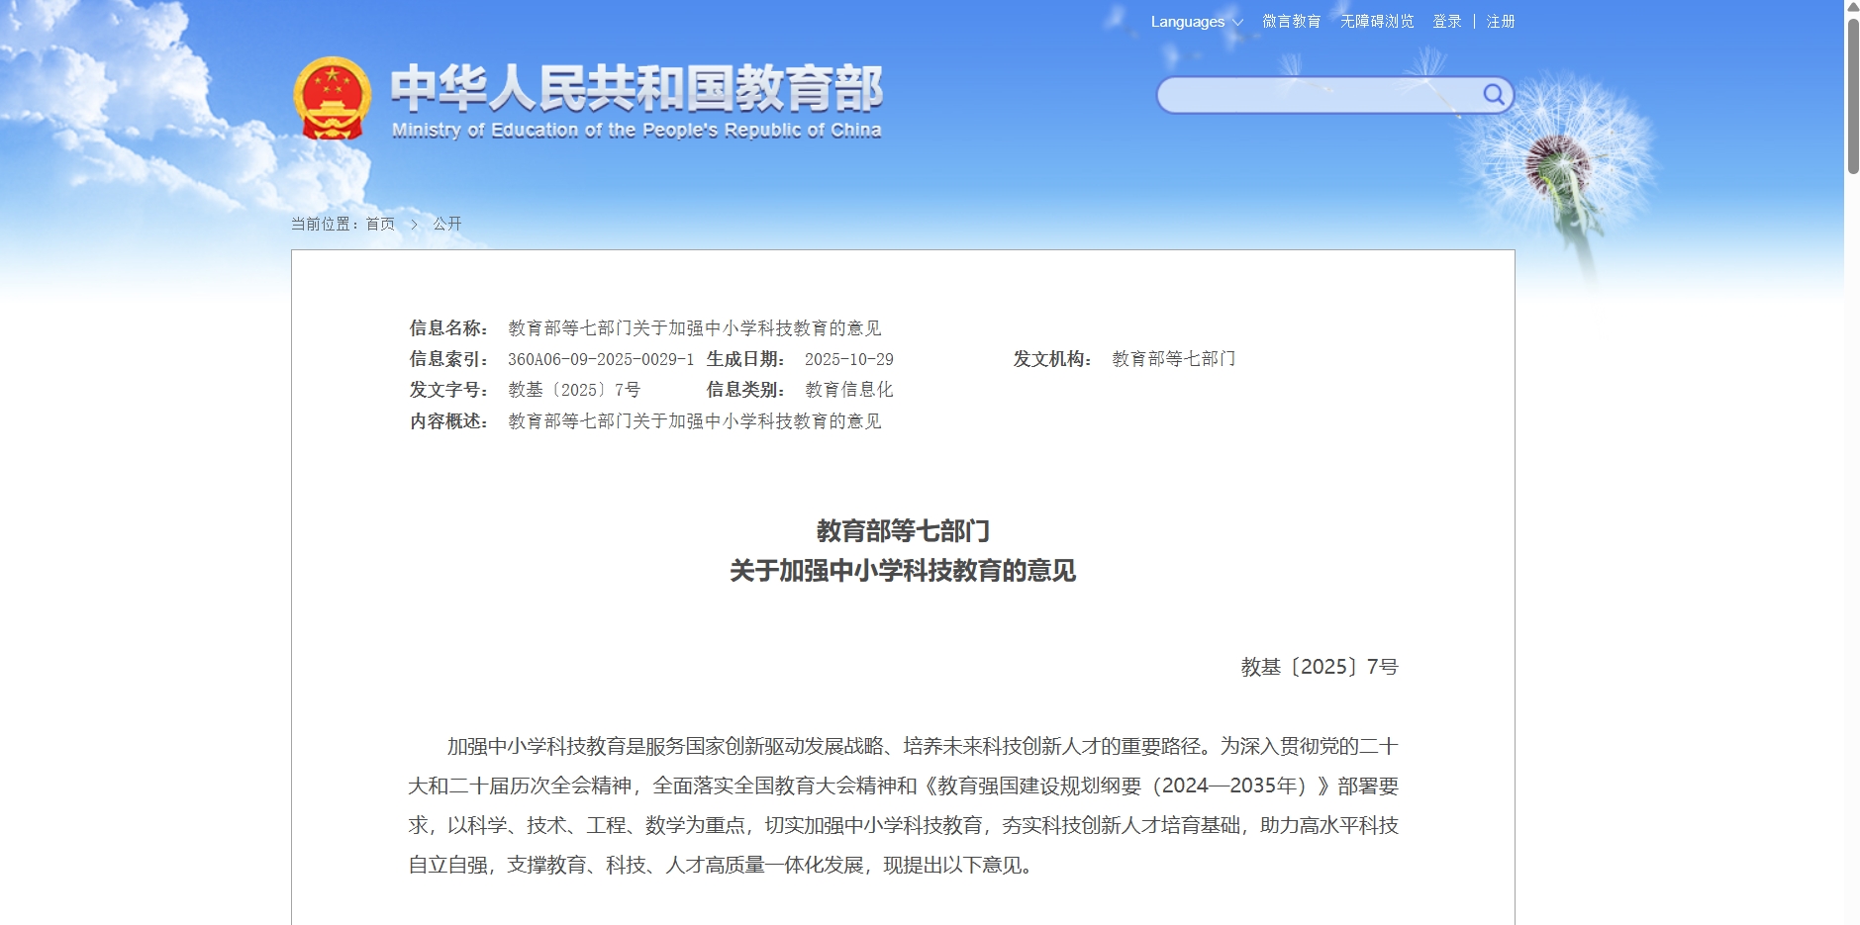Screen dimensions: 1860x925
Task: Click the 登录 login link
Action: tap(1446, 22)
